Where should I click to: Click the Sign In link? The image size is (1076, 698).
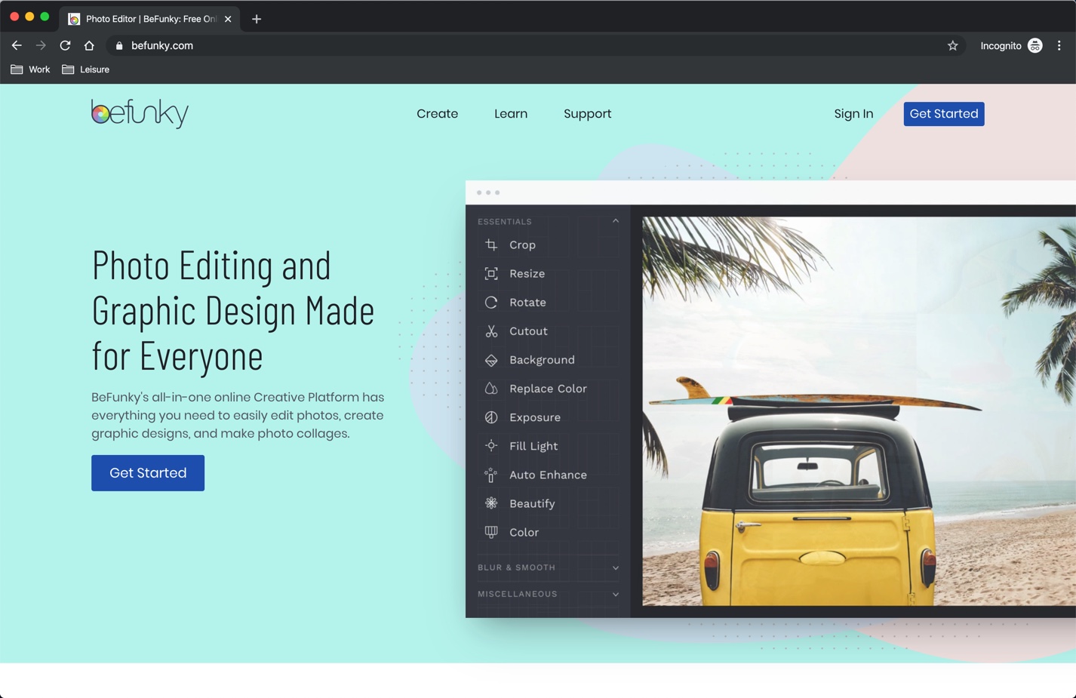tap(853, 114)
